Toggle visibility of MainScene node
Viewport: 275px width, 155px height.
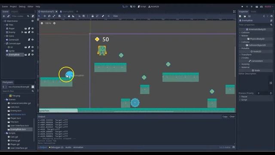tap(33, 21)
